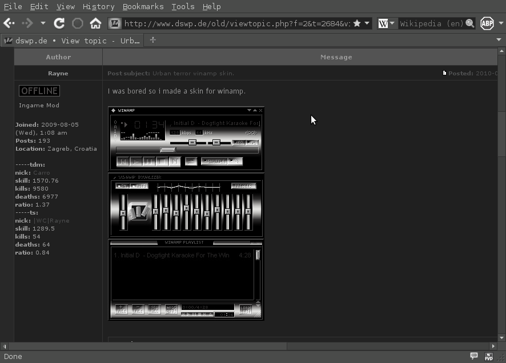Screen dimensions: 506x363
Task: Click the Reload page icon
Action: (59, 23)
